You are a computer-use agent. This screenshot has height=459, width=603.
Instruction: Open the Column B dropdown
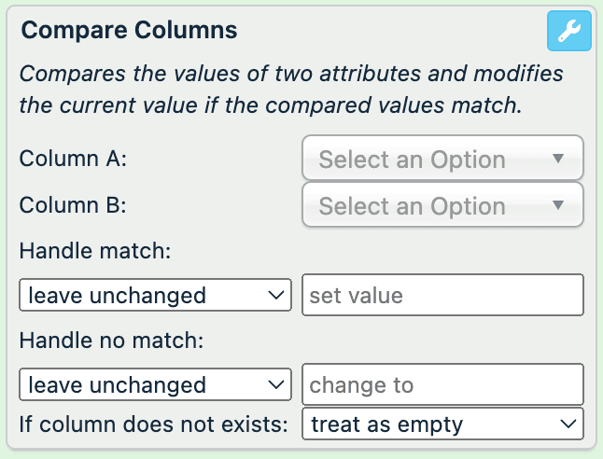pos(429,205)
